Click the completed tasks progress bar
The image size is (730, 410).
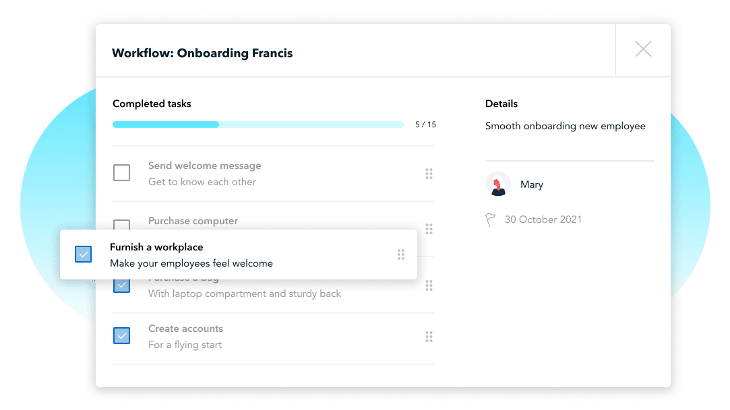tap(257, 125)
